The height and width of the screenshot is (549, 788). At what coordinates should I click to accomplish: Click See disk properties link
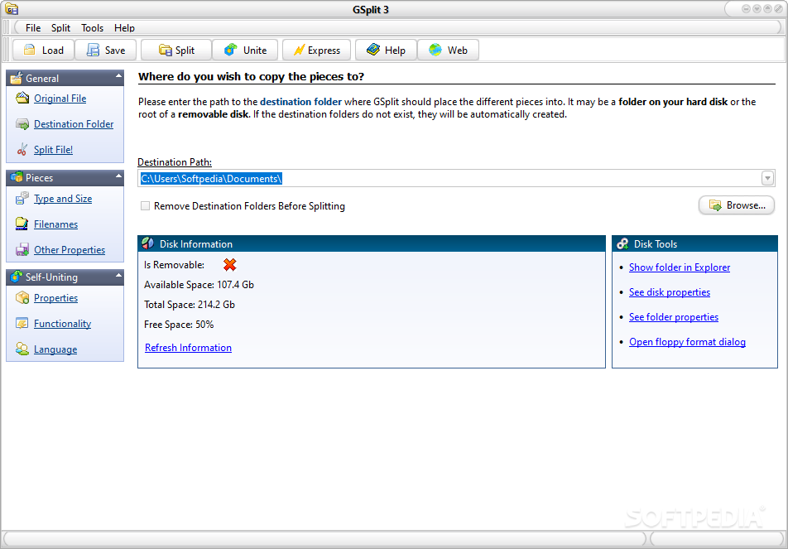670,292
